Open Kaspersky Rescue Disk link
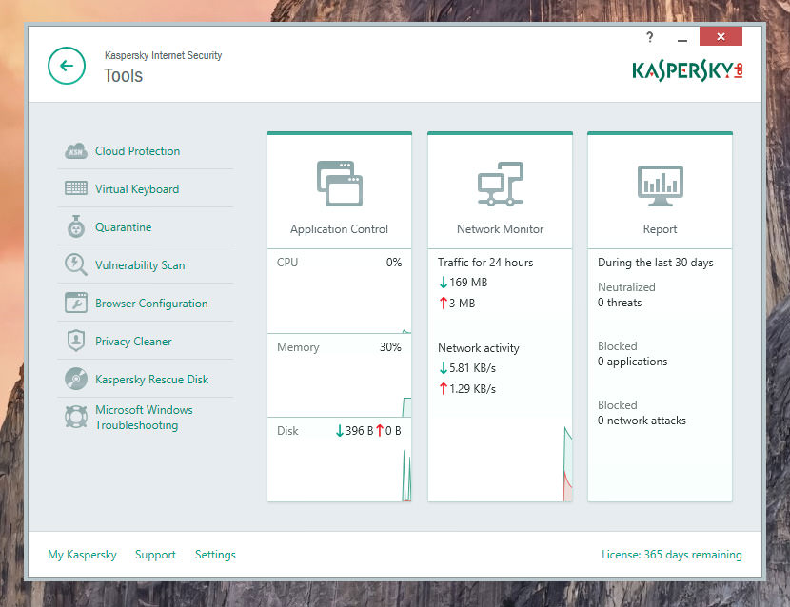 pos(151,380)
